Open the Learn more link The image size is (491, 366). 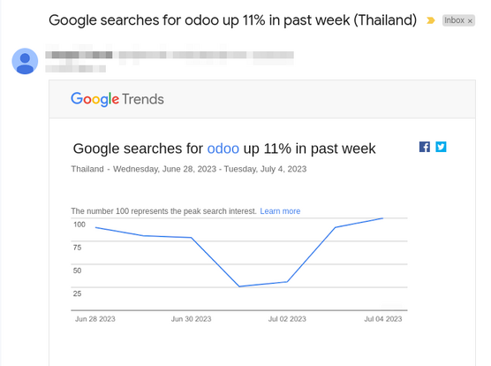point(280,211)
